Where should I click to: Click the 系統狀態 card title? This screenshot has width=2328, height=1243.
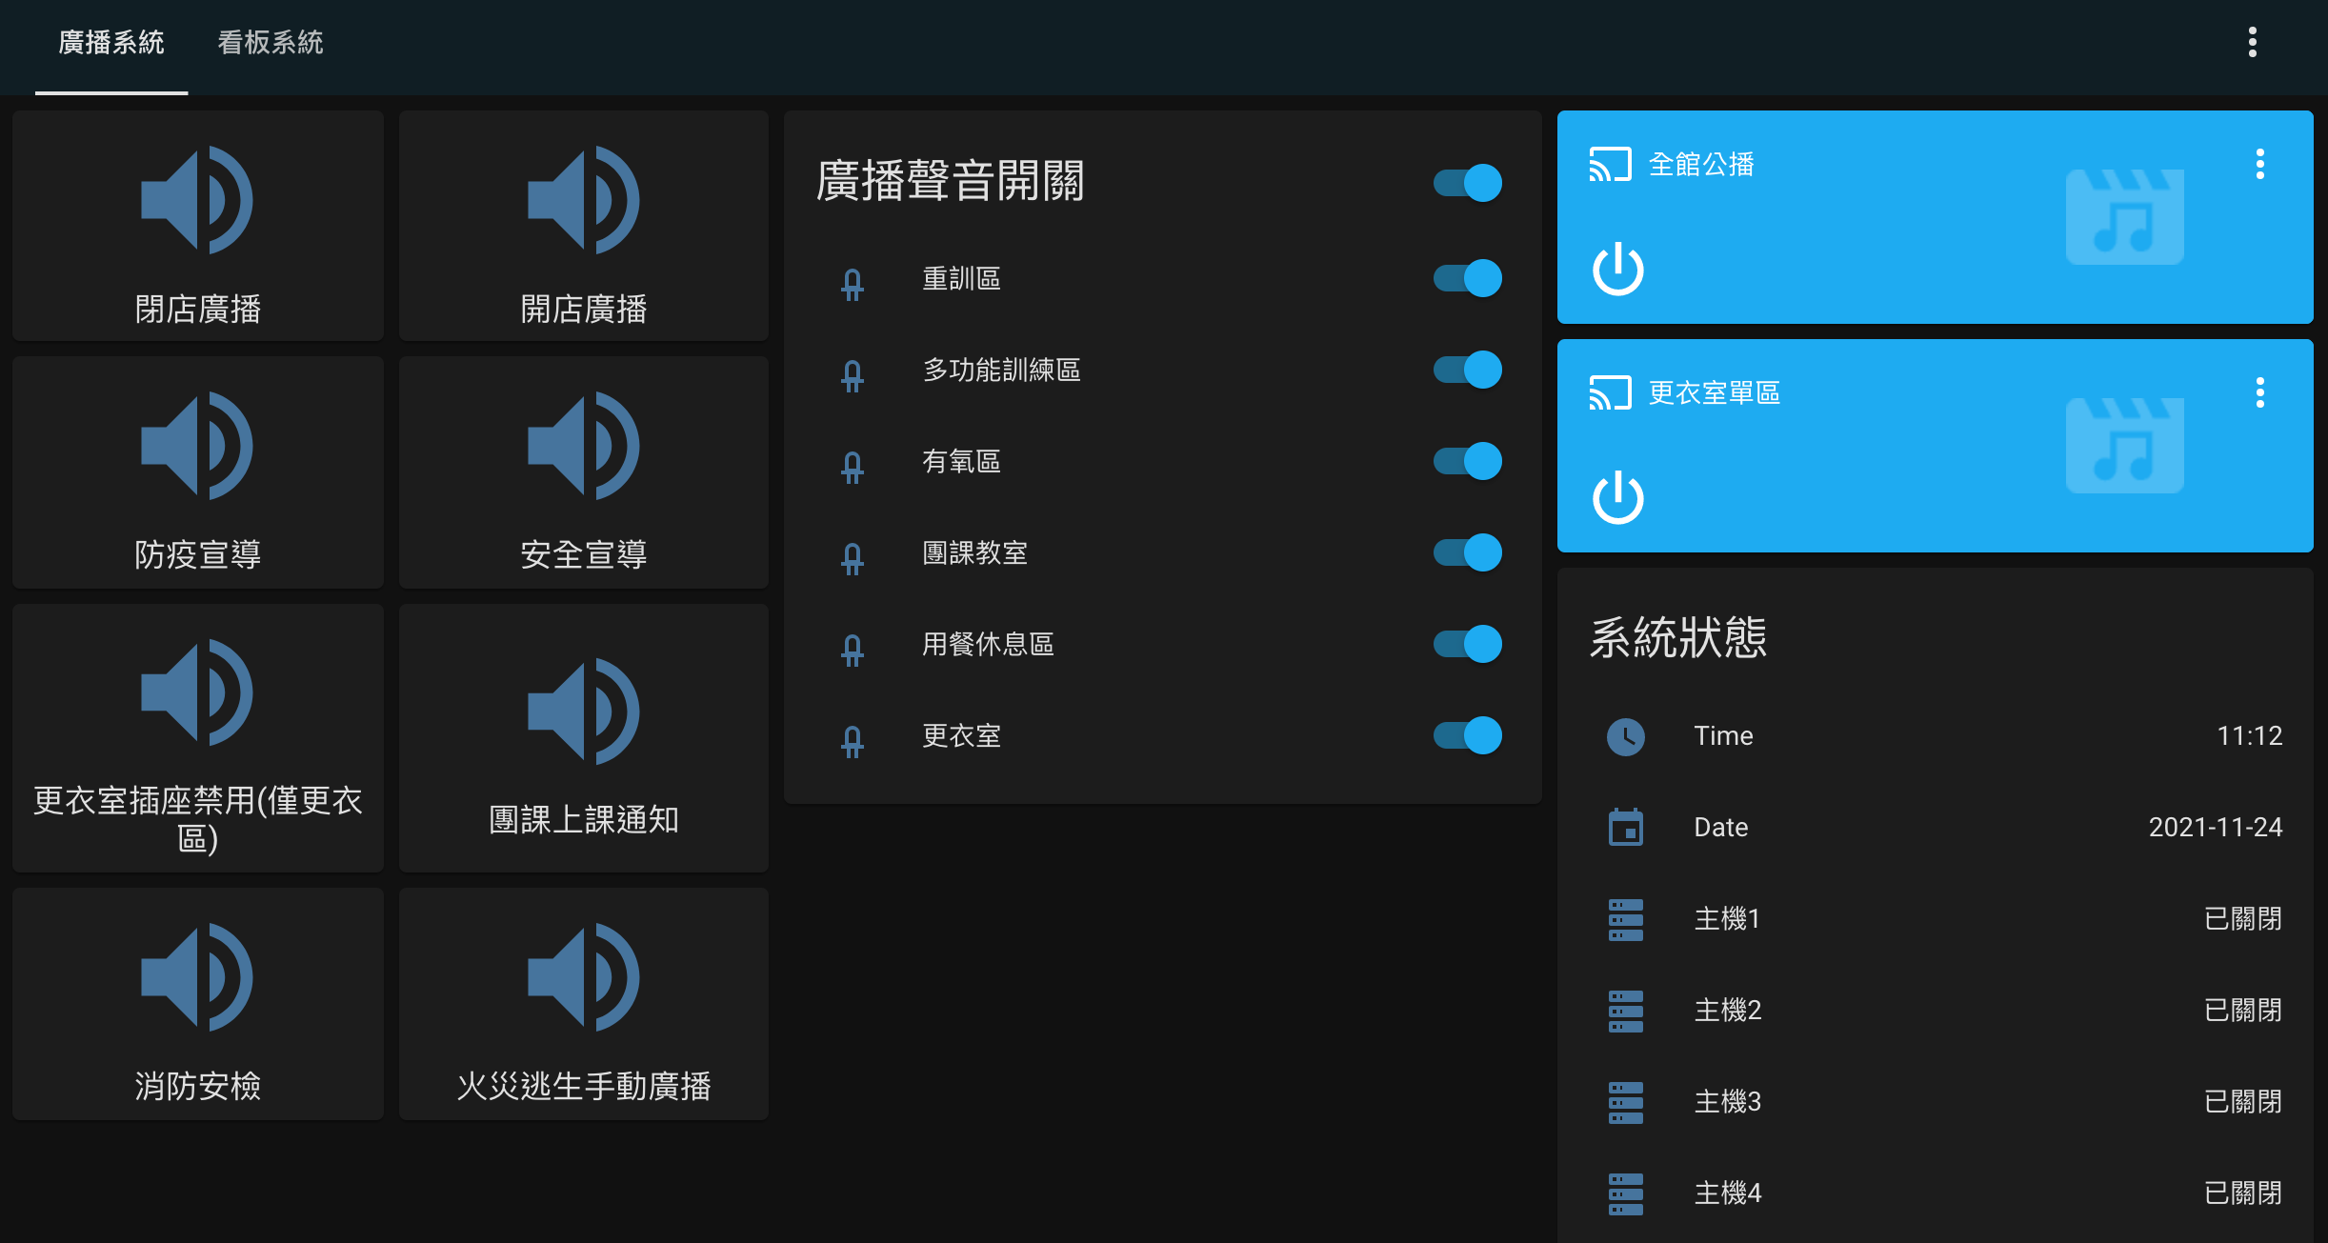tap(1678, 637)
